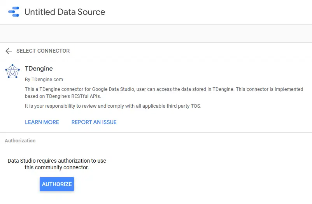
Task: Click the first line of the connector description
Action: (163, 89)
